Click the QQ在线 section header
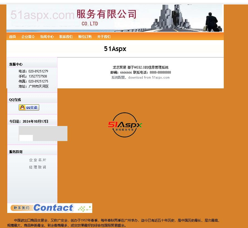 coord(15,100)
